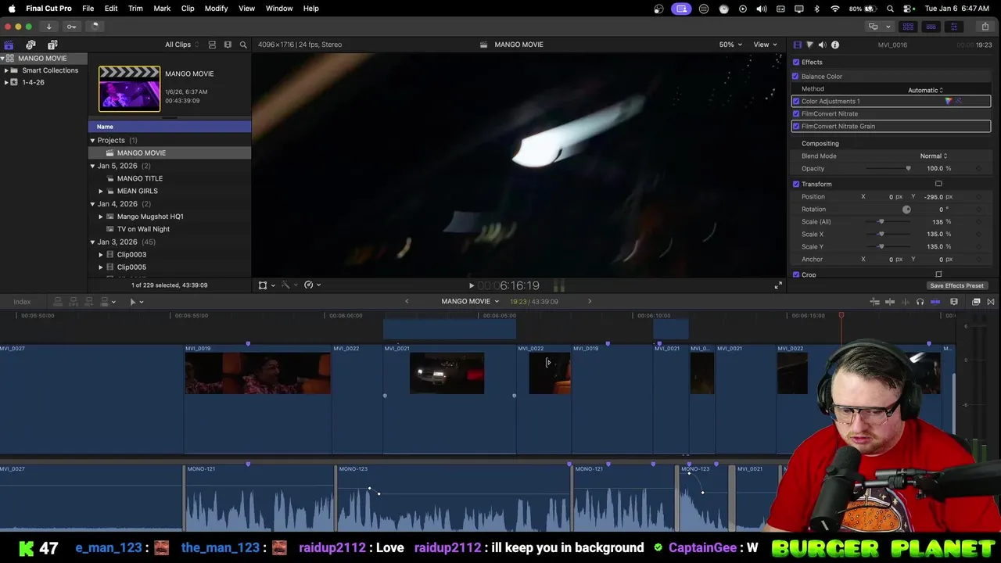The height and width of the screenshot is (563, 1001).
Task: Open the Trim menu
Action: (x=135, y=9)
